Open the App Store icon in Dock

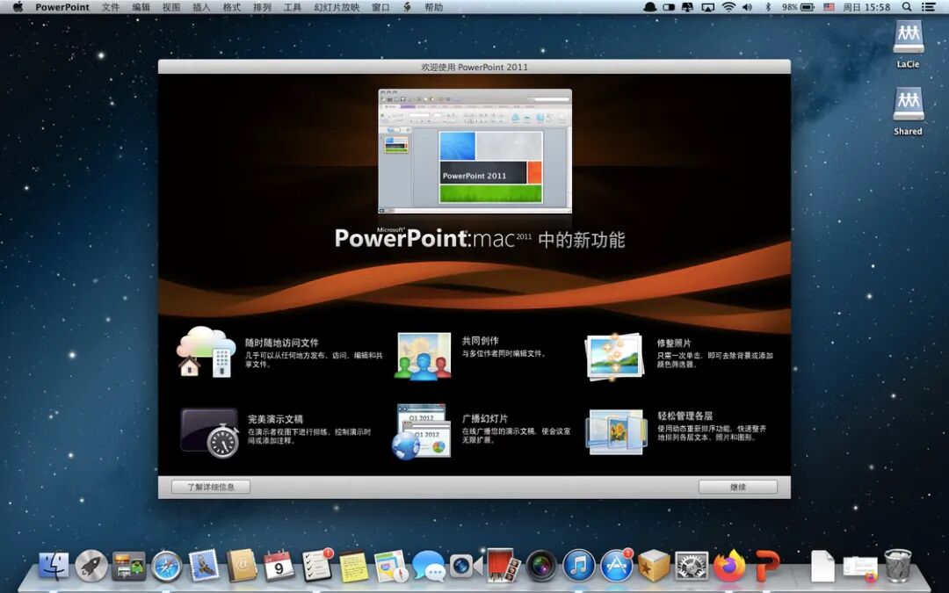(616, 567)
